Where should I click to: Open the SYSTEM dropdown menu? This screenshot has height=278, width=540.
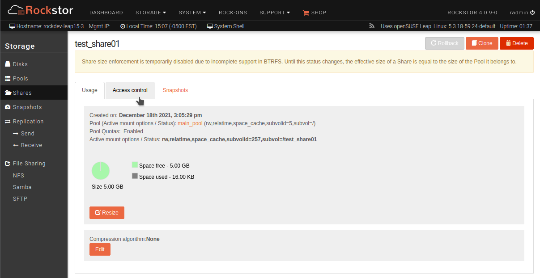(x=192, y=13)
